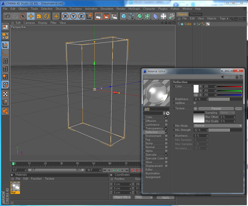Click the ellipsis texture browse button
Image resolution: width=248 pixels, height=206 pixels.
238,109
